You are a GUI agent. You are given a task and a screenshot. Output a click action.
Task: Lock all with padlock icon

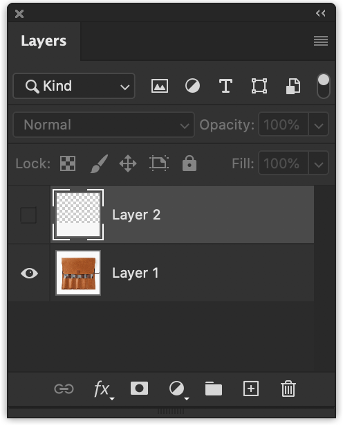click(x=189, y=163)
